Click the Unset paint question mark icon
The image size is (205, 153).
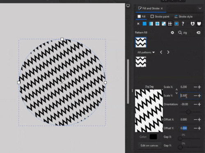(183, 24)
